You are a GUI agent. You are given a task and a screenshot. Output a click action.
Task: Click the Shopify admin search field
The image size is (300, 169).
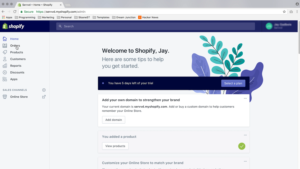(x=155, y=26)
